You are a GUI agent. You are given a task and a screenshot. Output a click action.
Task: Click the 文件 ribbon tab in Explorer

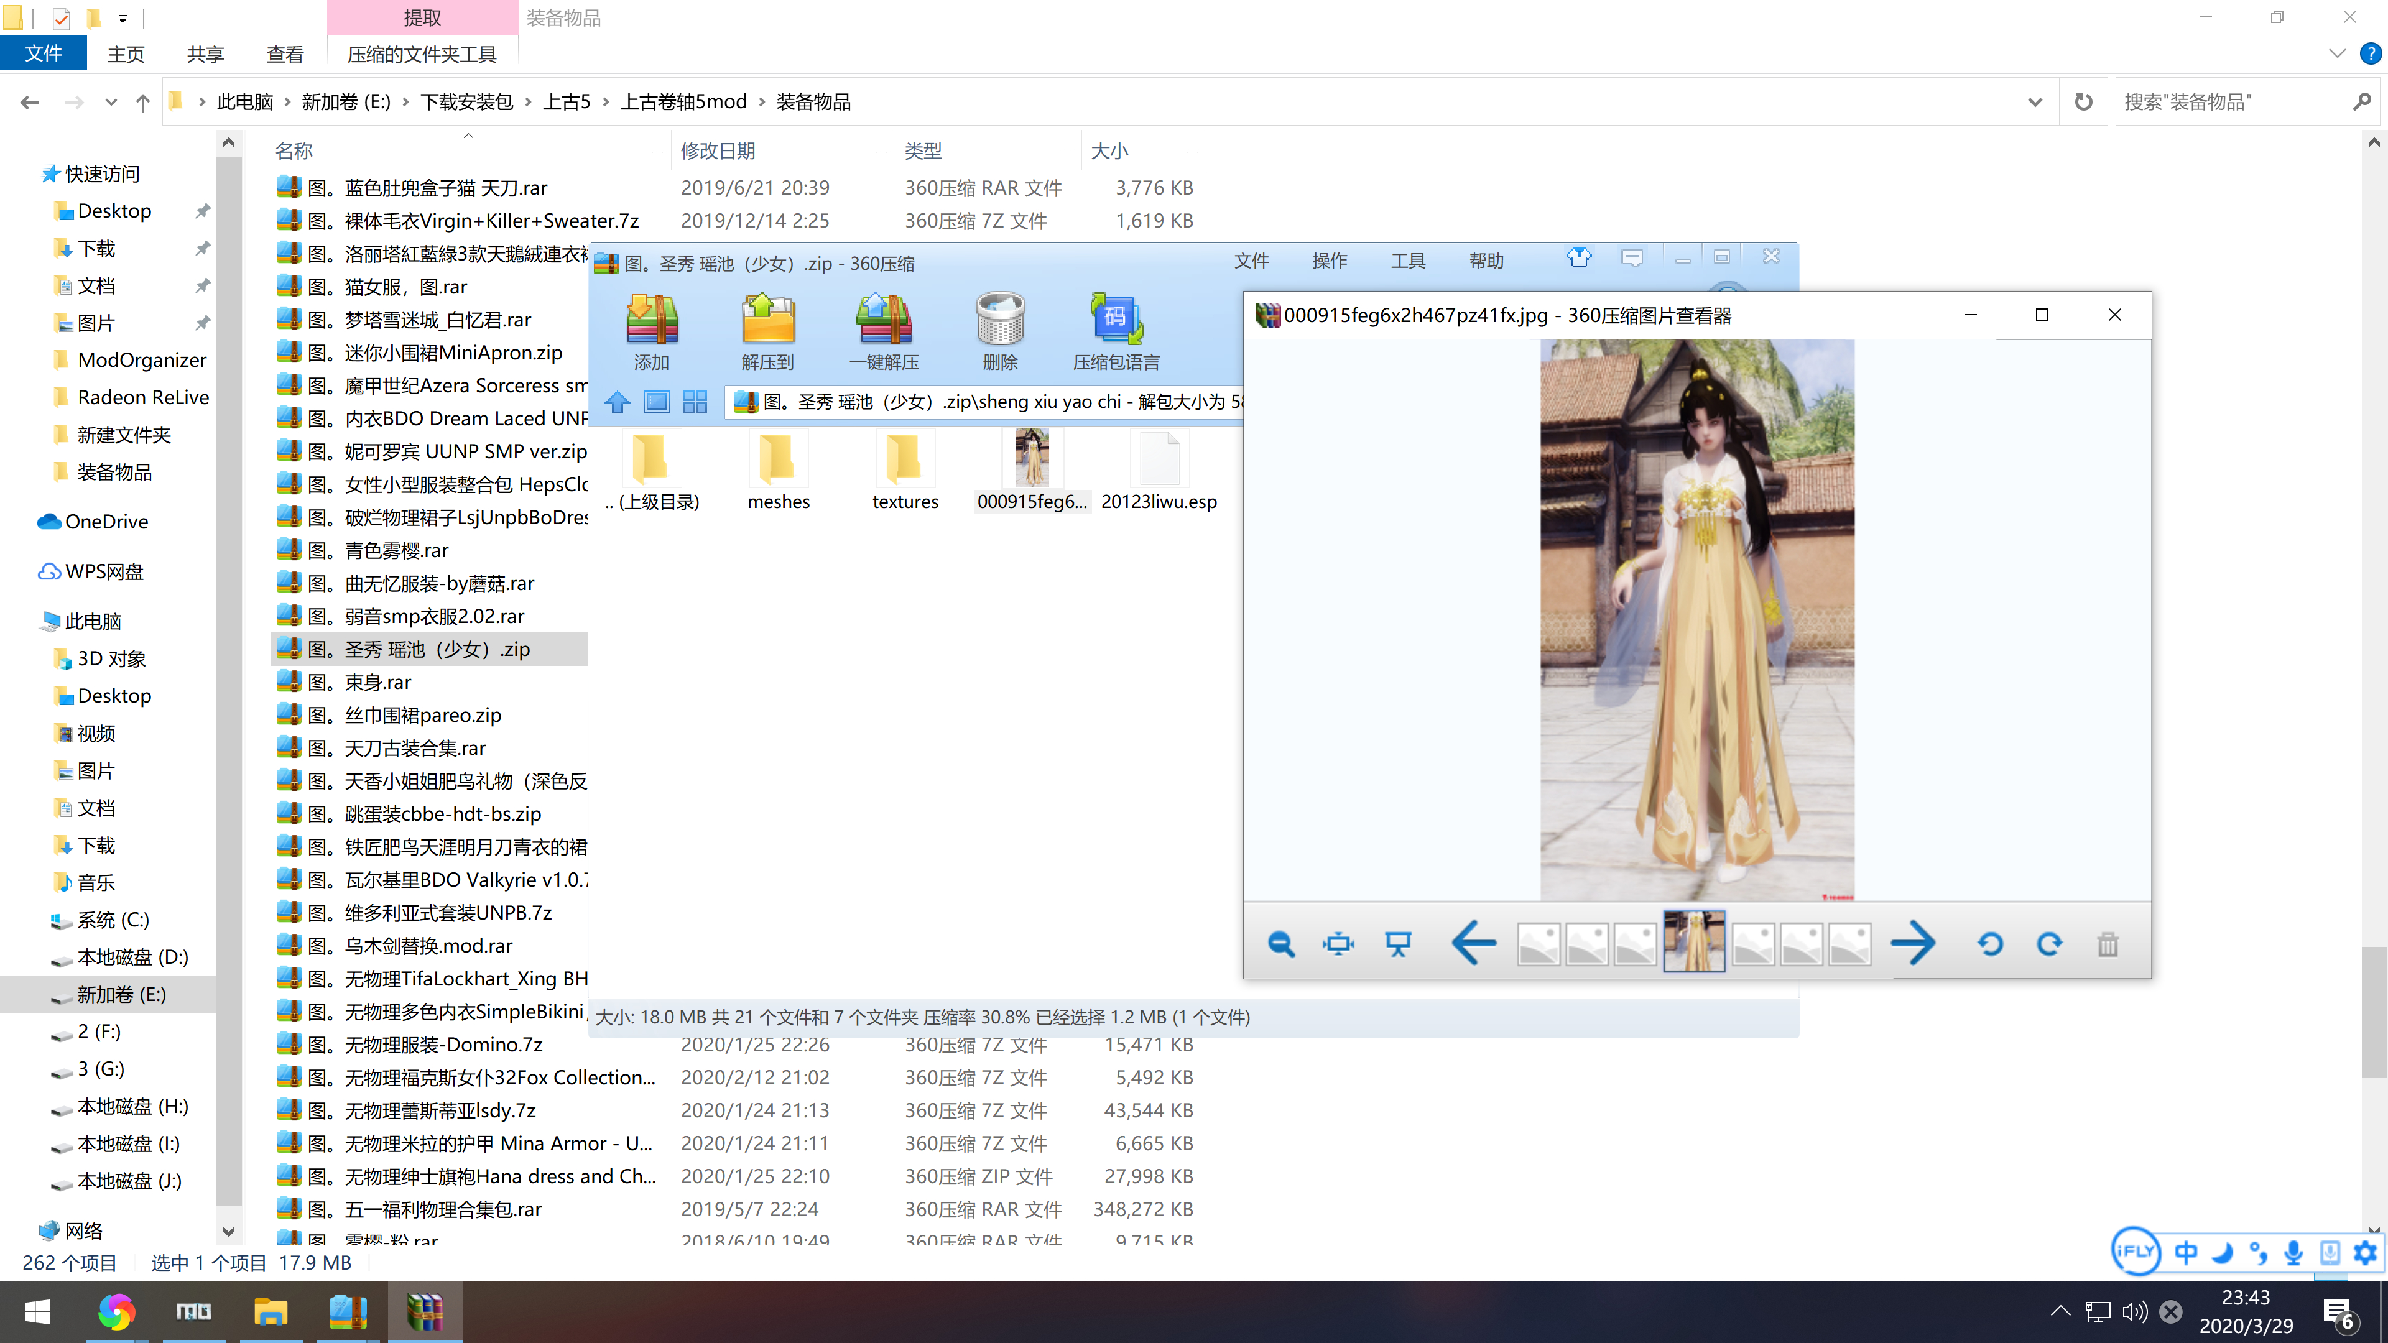click(44, 53)
